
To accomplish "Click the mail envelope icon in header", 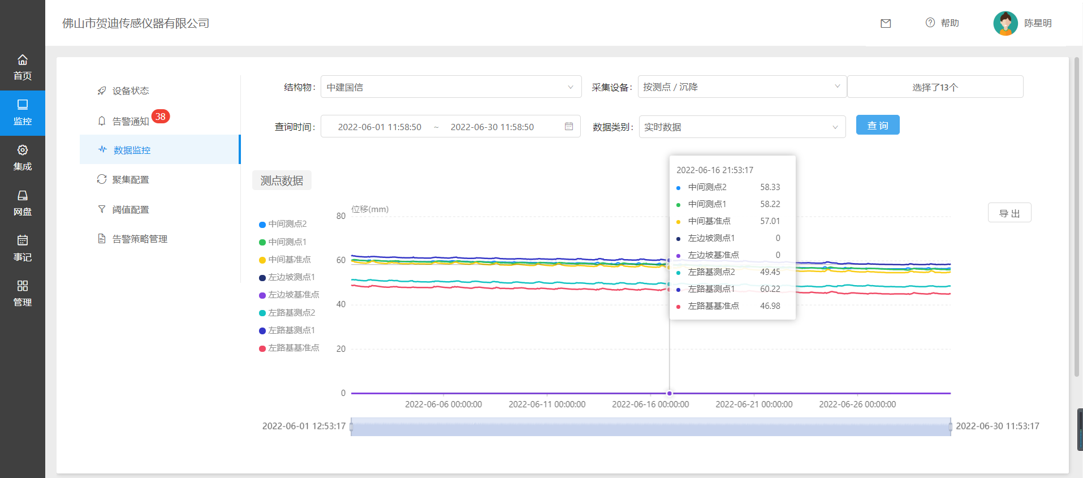I will (886, 23).
